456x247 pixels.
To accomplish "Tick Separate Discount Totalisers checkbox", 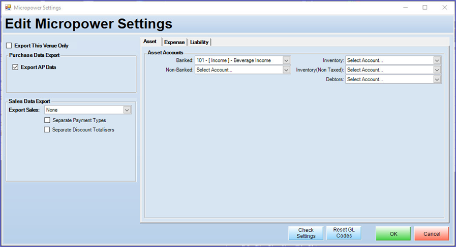I will point(47,130).
